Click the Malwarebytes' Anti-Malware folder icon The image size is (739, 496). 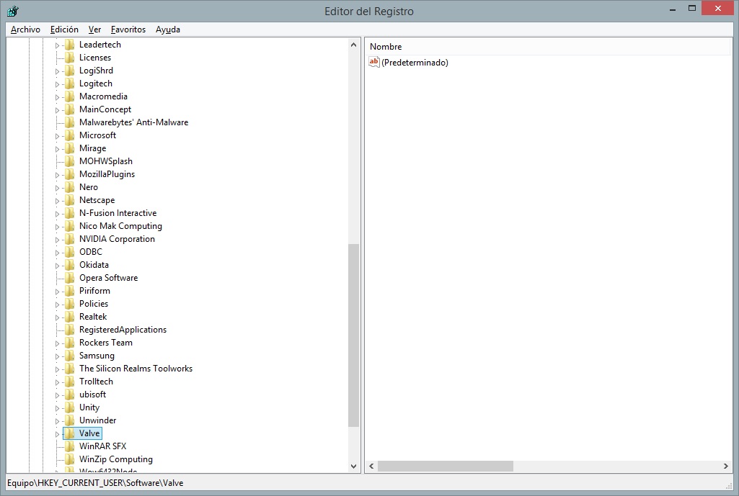[70, 122]
